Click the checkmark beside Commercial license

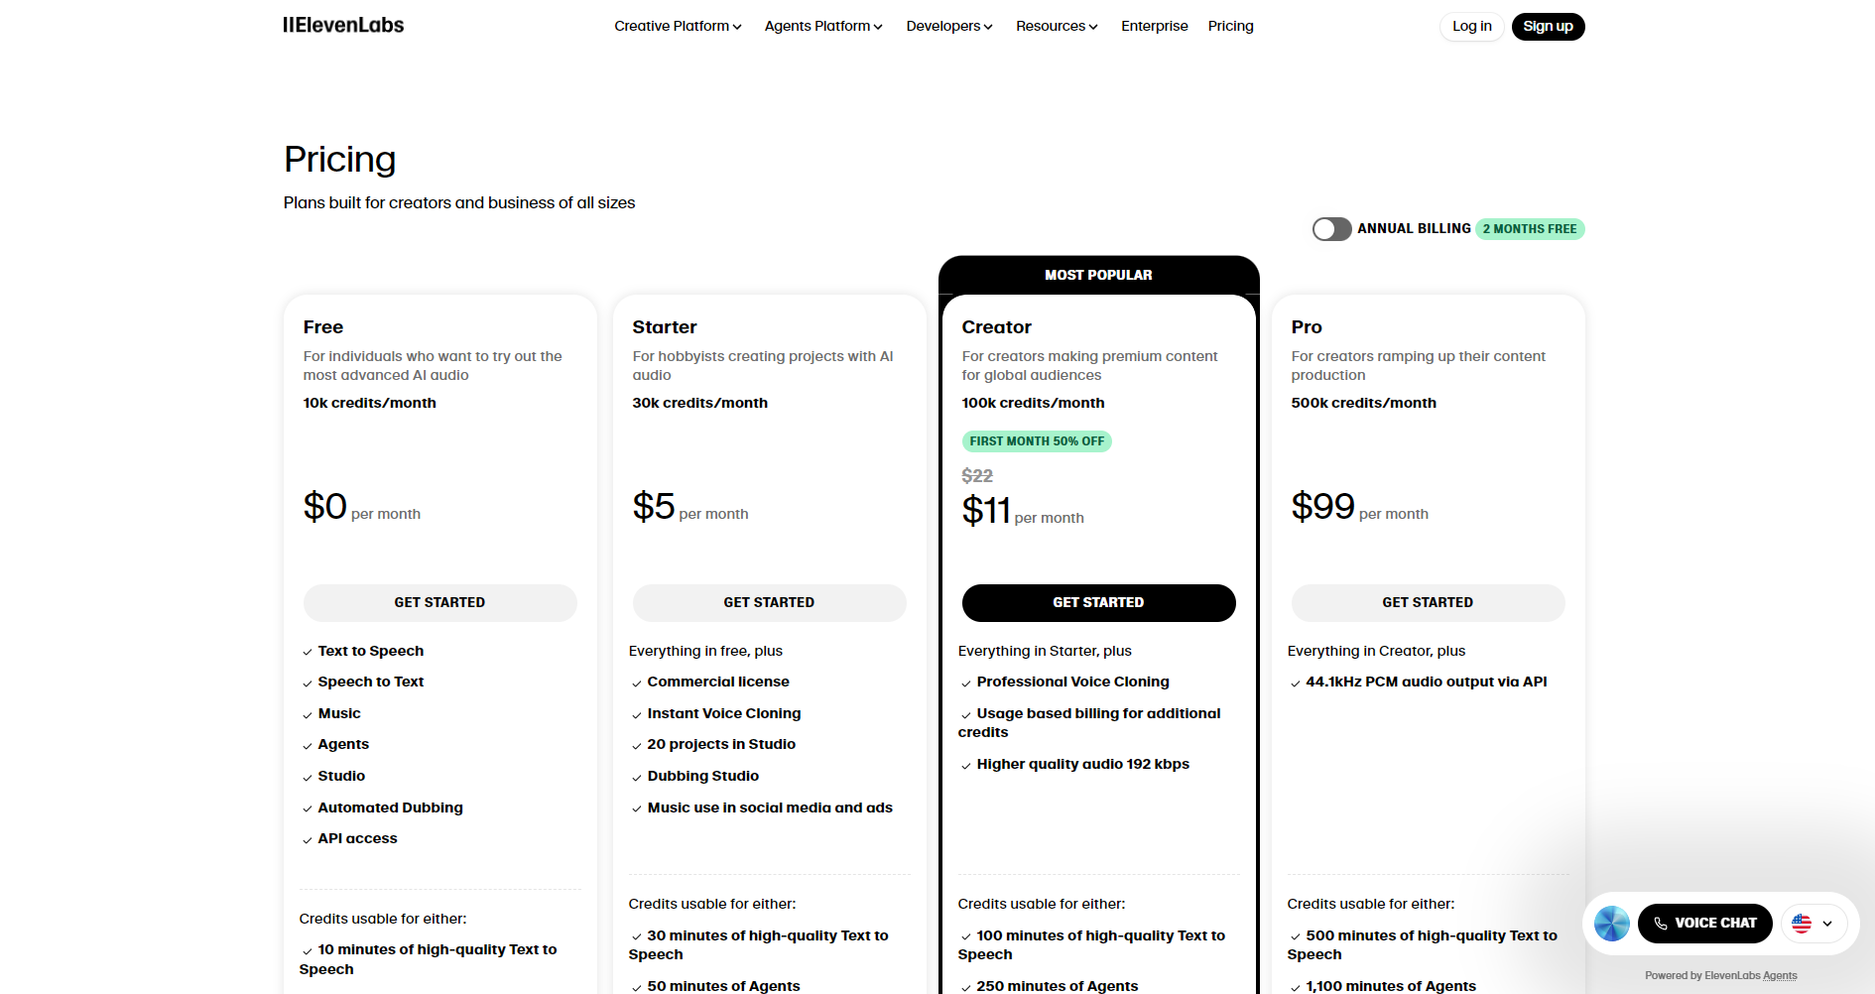click(x=637, y=683)
